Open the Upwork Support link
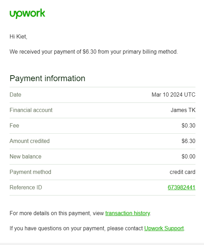The height and width of the screenshot is (245, 204). pyautogui.click(x=164, y=228)
